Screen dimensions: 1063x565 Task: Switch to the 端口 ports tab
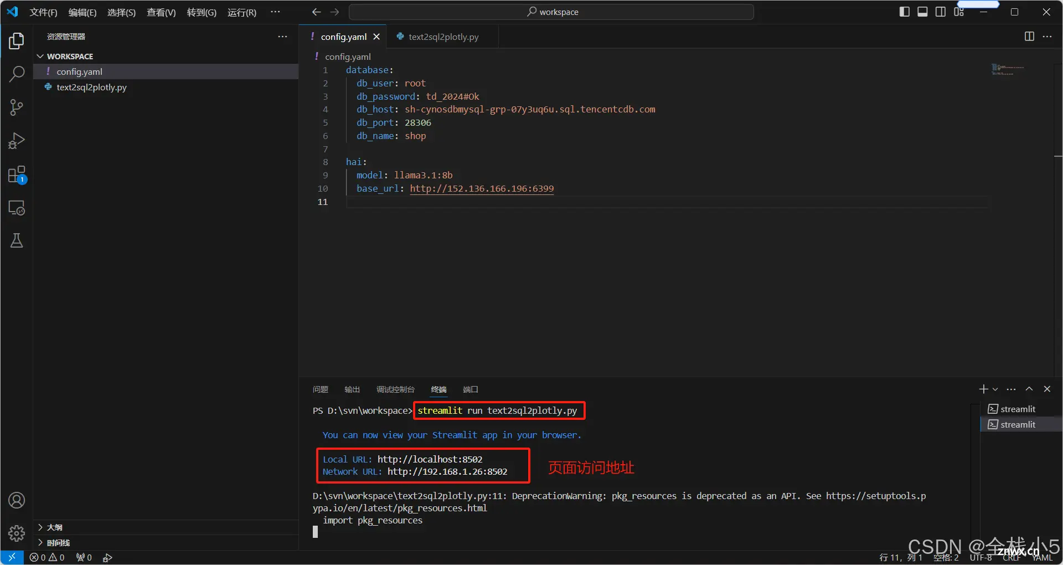471,389
